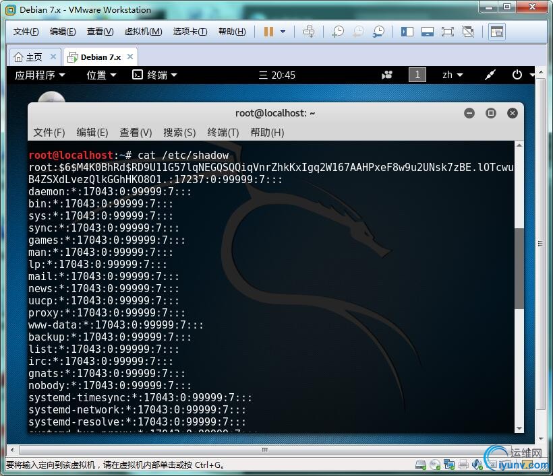Click the daemon:*:17043 shadow entry line
553x476 pixels.
110,192
